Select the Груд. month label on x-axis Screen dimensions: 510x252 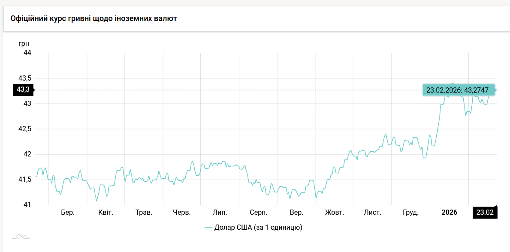pos(410,213)
